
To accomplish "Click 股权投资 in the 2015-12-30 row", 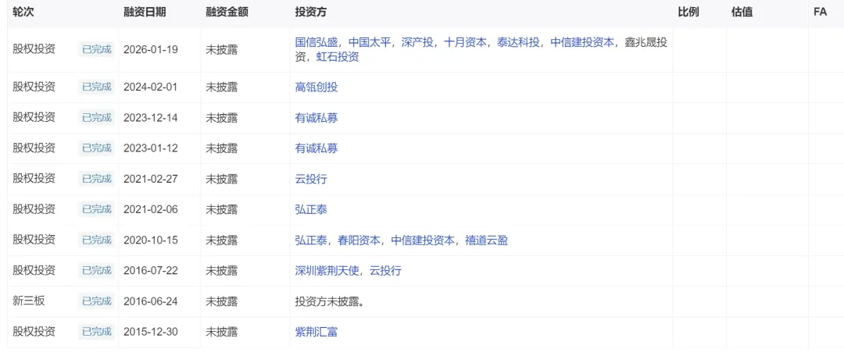I will 34,332.
